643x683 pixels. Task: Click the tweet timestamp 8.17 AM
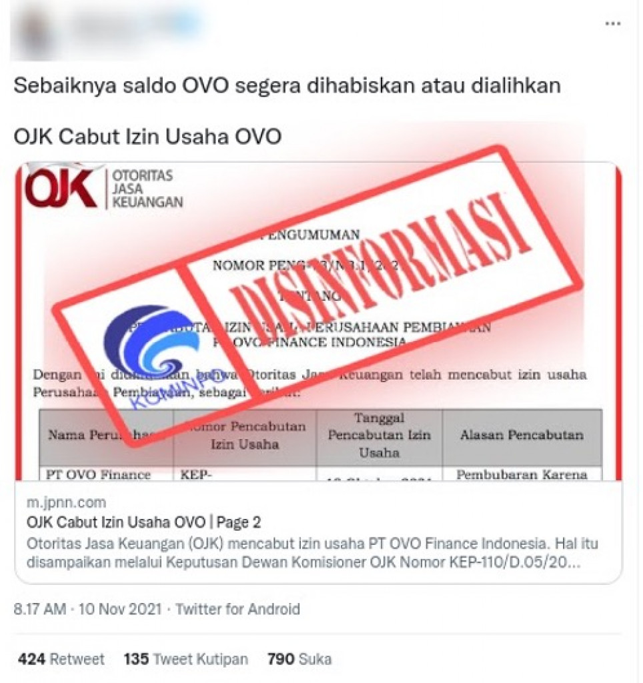click(x=39, y=609)
